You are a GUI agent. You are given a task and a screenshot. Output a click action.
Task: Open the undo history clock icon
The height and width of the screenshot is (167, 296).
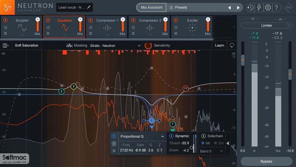[250, 7]
